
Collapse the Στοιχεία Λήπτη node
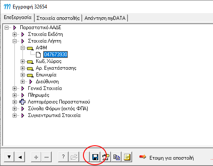[14, 41]
